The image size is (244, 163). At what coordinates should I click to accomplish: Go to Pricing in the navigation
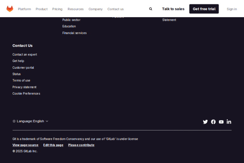57,9
